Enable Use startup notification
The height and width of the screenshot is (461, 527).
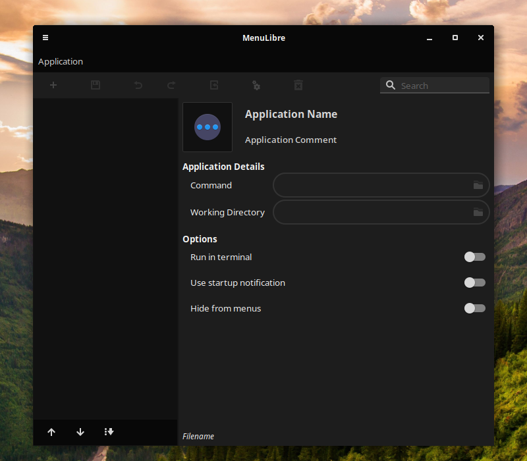tap(474, 283)
